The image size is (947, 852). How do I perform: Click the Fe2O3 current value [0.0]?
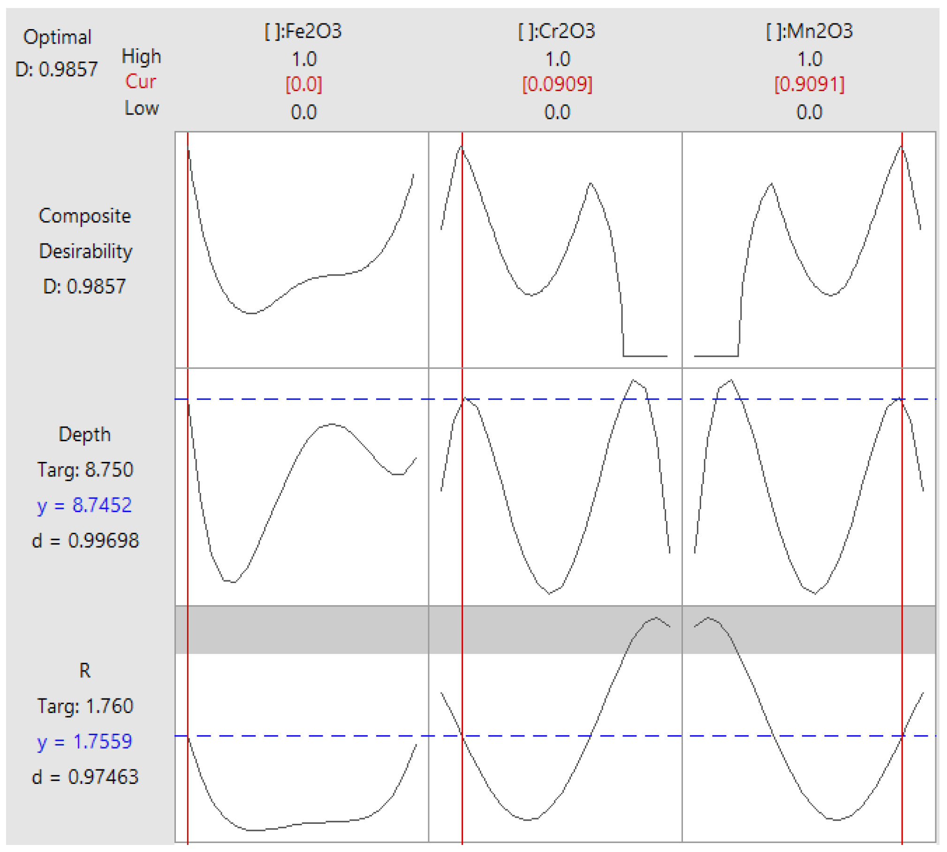pos(303,84)
